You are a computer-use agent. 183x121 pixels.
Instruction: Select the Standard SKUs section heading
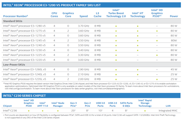[x=13, y=21]
